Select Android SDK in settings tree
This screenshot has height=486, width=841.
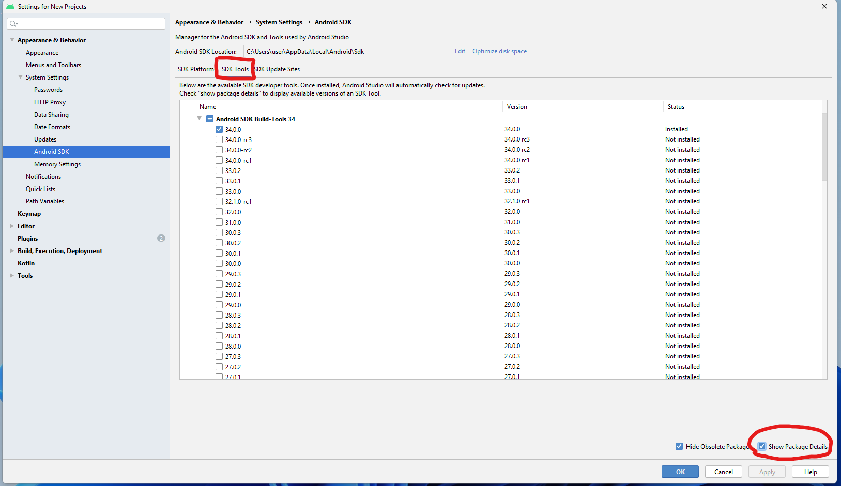click(x=86, y=152)
